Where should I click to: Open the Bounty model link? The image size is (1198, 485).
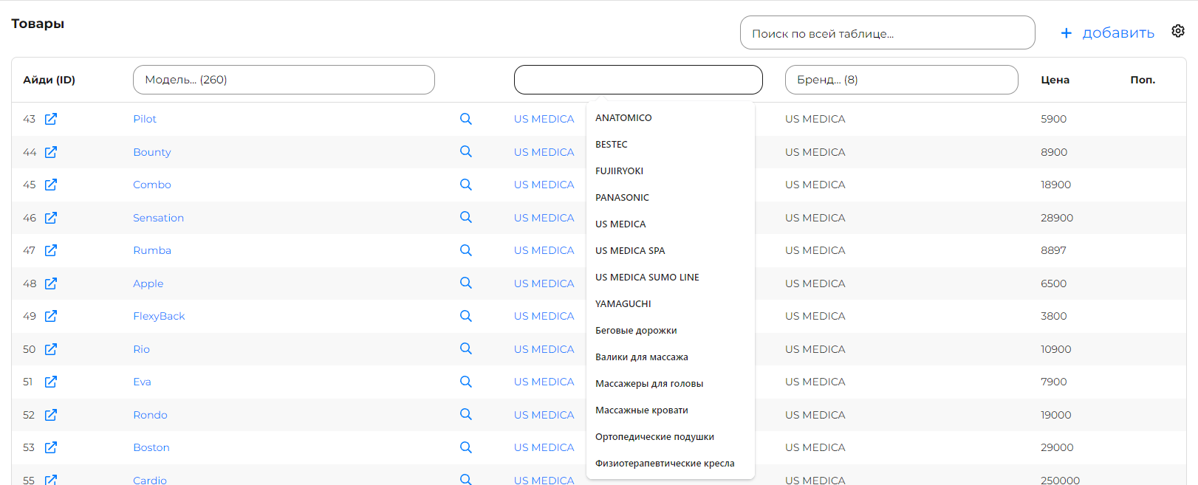click(x=152, y=152)
